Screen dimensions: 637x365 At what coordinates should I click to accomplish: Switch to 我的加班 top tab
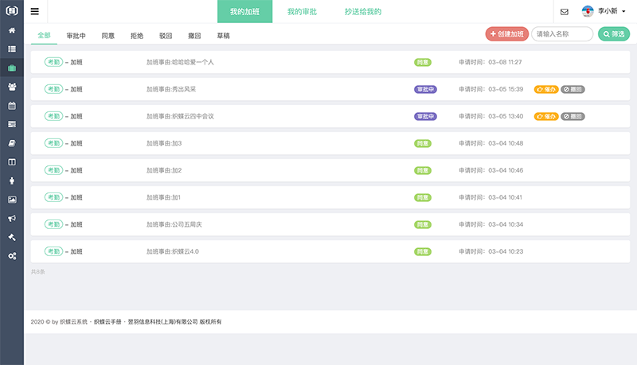[x=244, y=11]
